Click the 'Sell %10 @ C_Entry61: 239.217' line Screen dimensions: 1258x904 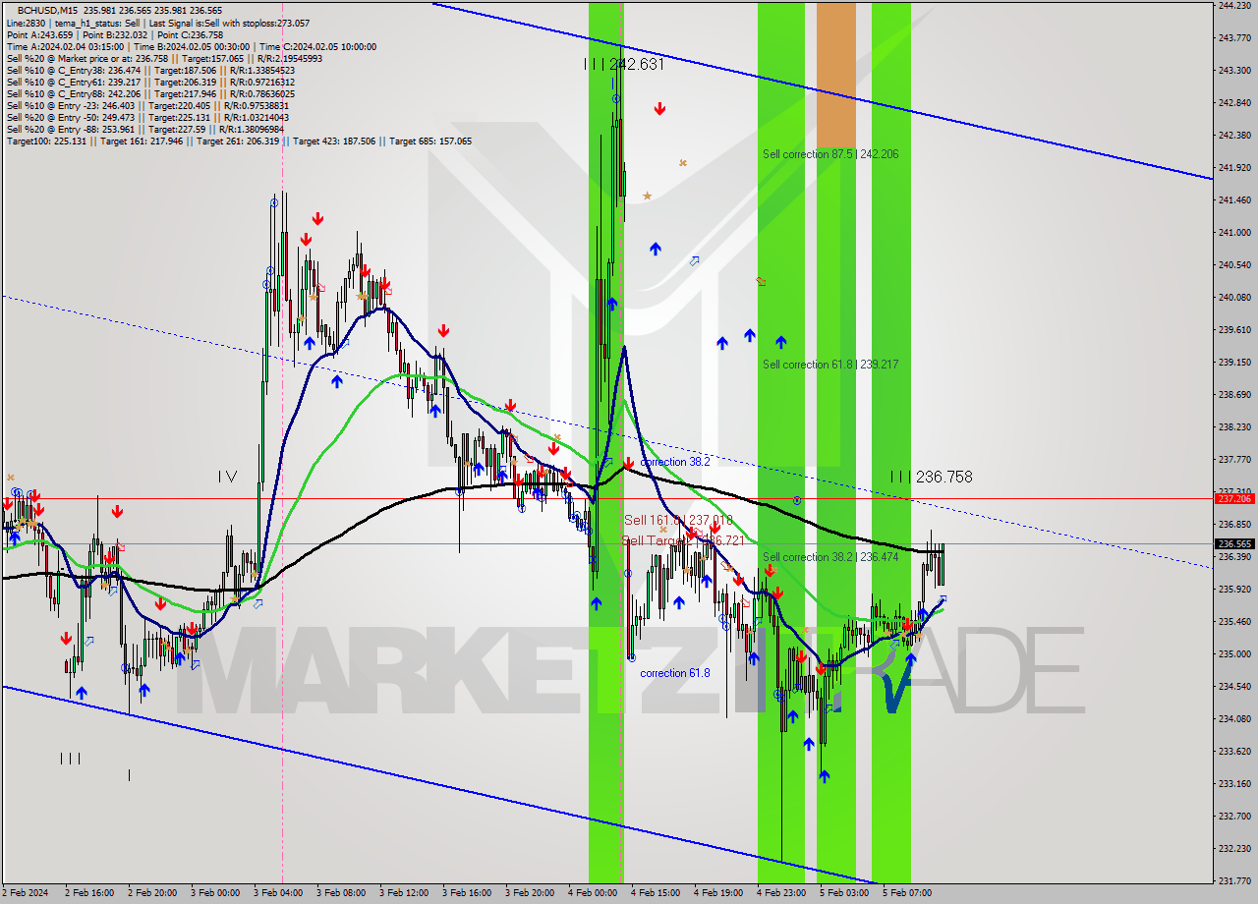pos(150,82)
